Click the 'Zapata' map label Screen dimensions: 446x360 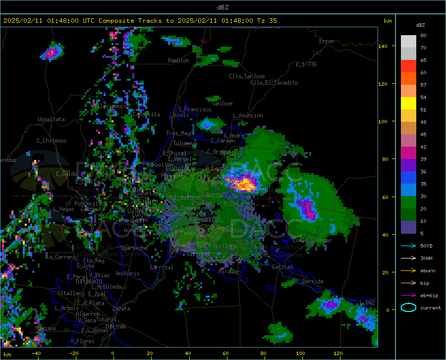pos(121,309)
